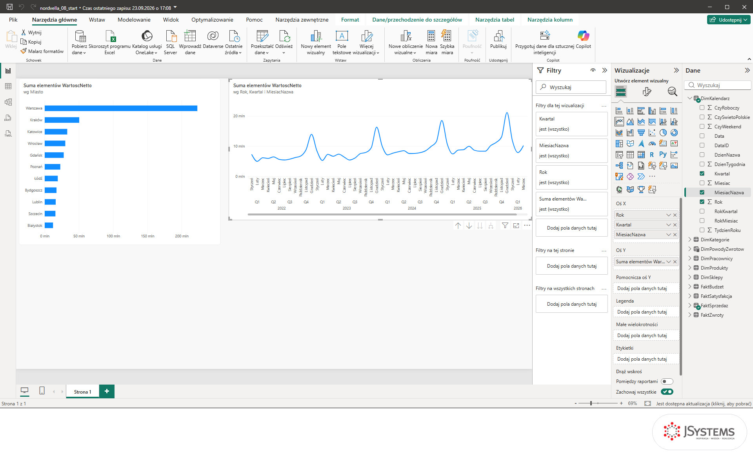753x456 pixels.
Task: Open the Wstaw ribbon tab
Action: pyautogui.click(x=97, y=20)
